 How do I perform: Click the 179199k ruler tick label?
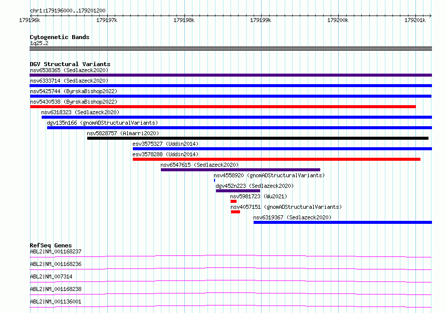(261, 20)
